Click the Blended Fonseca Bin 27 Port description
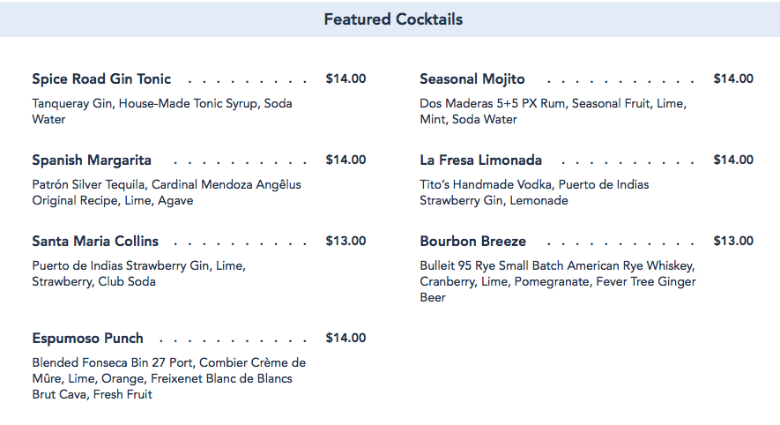Viewport: 780px width, 425px height. [168, 378]
